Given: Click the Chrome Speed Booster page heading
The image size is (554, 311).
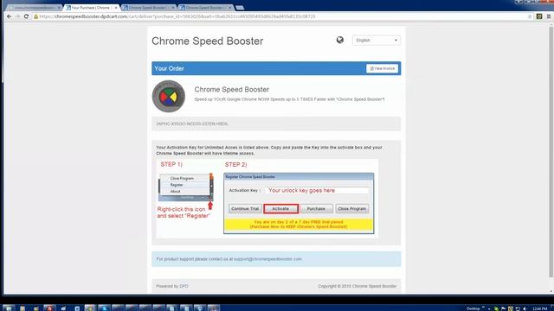Looking at the screenshot, I should (208, 41).
